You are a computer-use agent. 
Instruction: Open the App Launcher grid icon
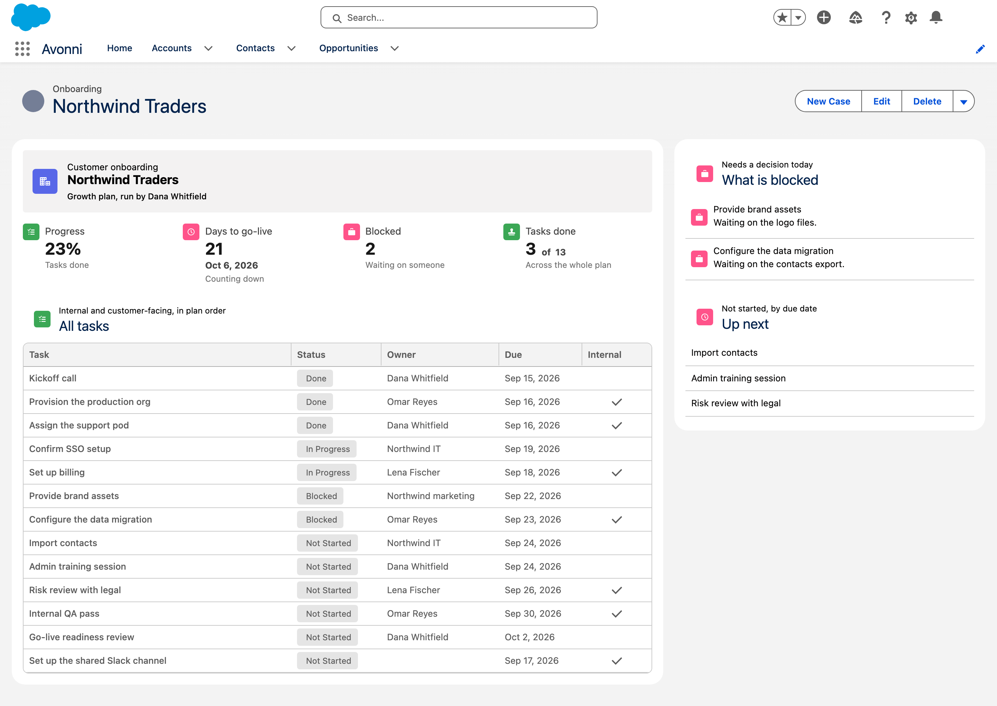pos(23,48)
